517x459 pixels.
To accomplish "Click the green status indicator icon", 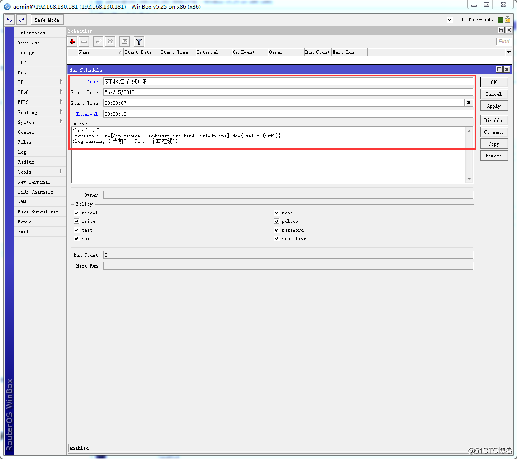I will point(500,20).
